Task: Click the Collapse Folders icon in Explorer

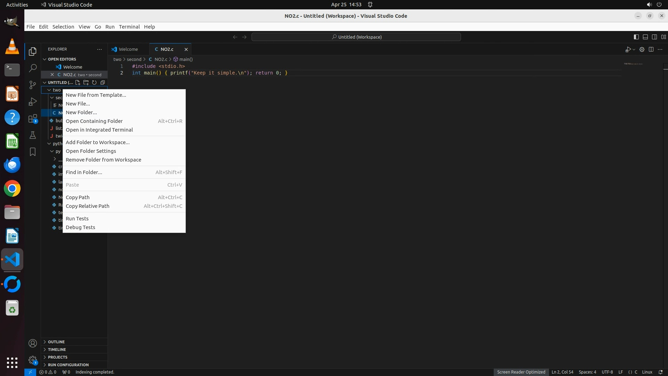Action: (x=103, y=83)
